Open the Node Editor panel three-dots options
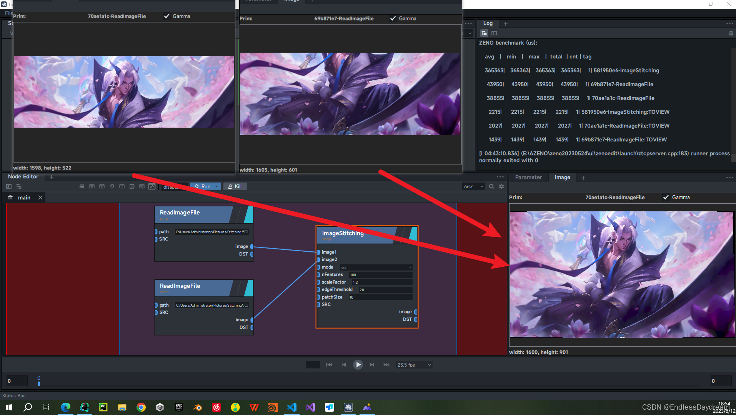 500,177
